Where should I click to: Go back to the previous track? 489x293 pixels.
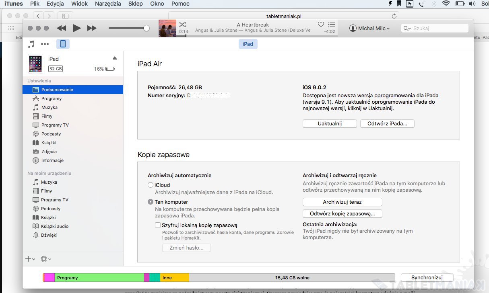click(x=61, y=28)
